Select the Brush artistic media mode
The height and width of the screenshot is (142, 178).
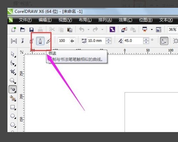(22, 41)
